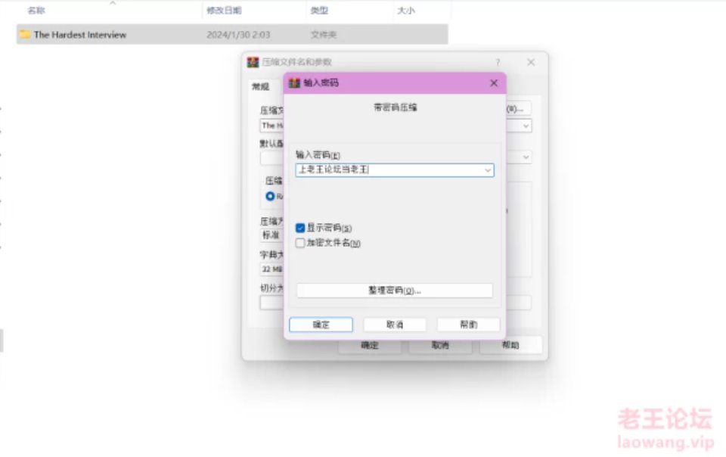Image resolution: width=726 pixels, height=457 pixels.
Task: Click the 整理密码 (Organize passwords) button
Action: pos(394,291)
